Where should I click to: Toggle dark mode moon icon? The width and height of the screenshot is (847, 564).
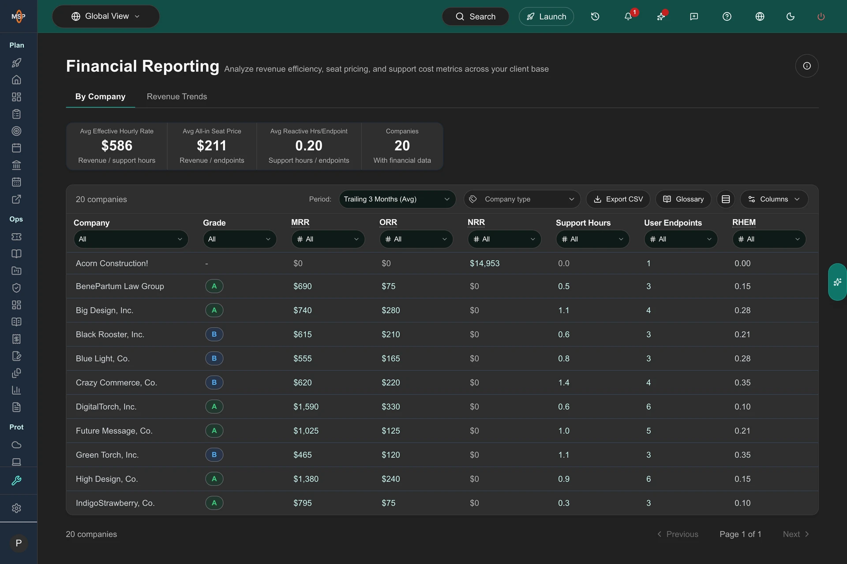tap(791, 16)
